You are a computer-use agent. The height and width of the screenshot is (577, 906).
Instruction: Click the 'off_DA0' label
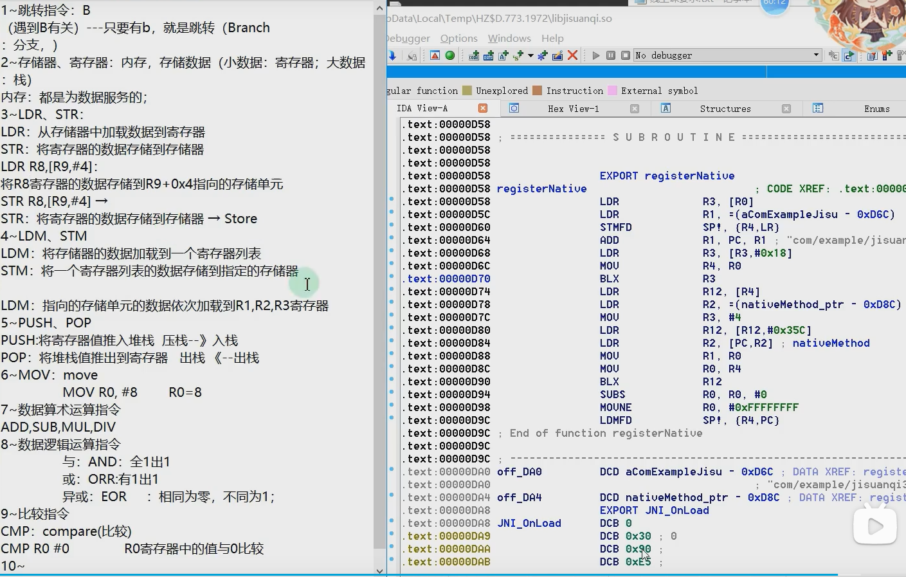[519, 472]
